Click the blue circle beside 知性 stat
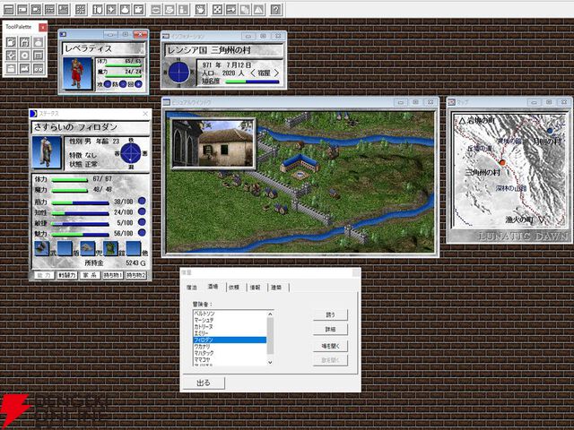Image resolution: width=574 pixels, height=430 pixels. tap(142, 211)
